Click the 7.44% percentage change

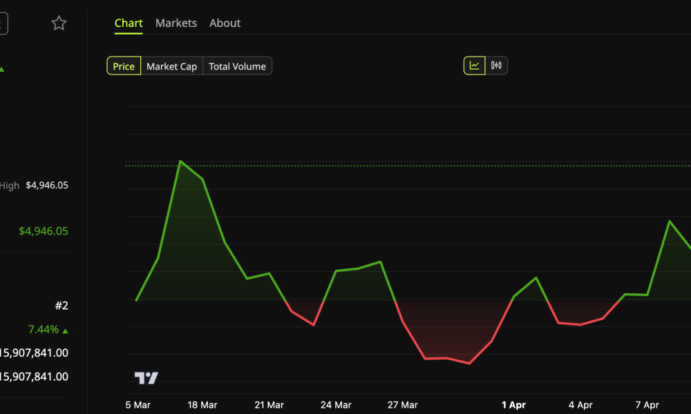click(x=42, y=329)
